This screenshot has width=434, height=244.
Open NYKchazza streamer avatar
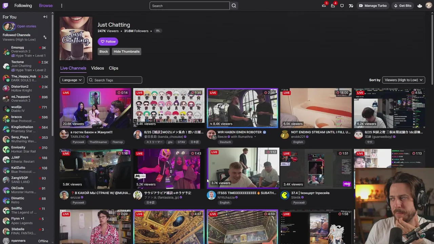[211, 195]
